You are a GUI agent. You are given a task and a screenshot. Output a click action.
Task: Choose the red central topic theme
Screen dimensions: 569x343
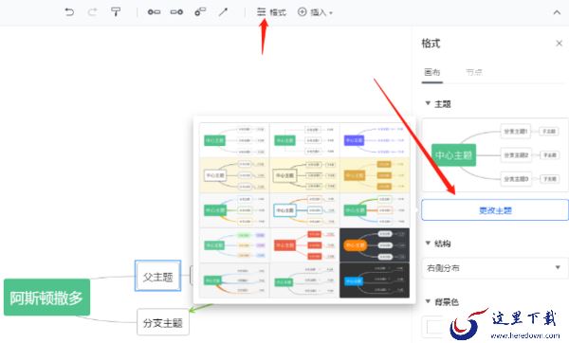click(x=304, y=245)
